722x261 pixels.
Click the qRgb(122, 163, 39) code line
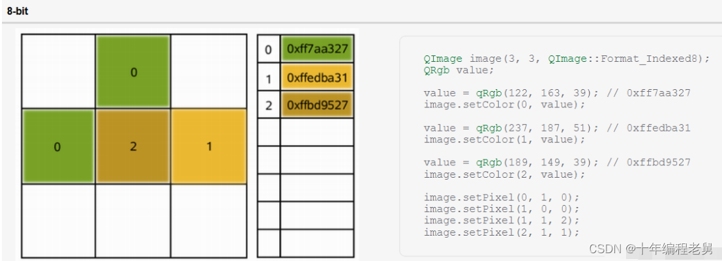coord(557,93)
